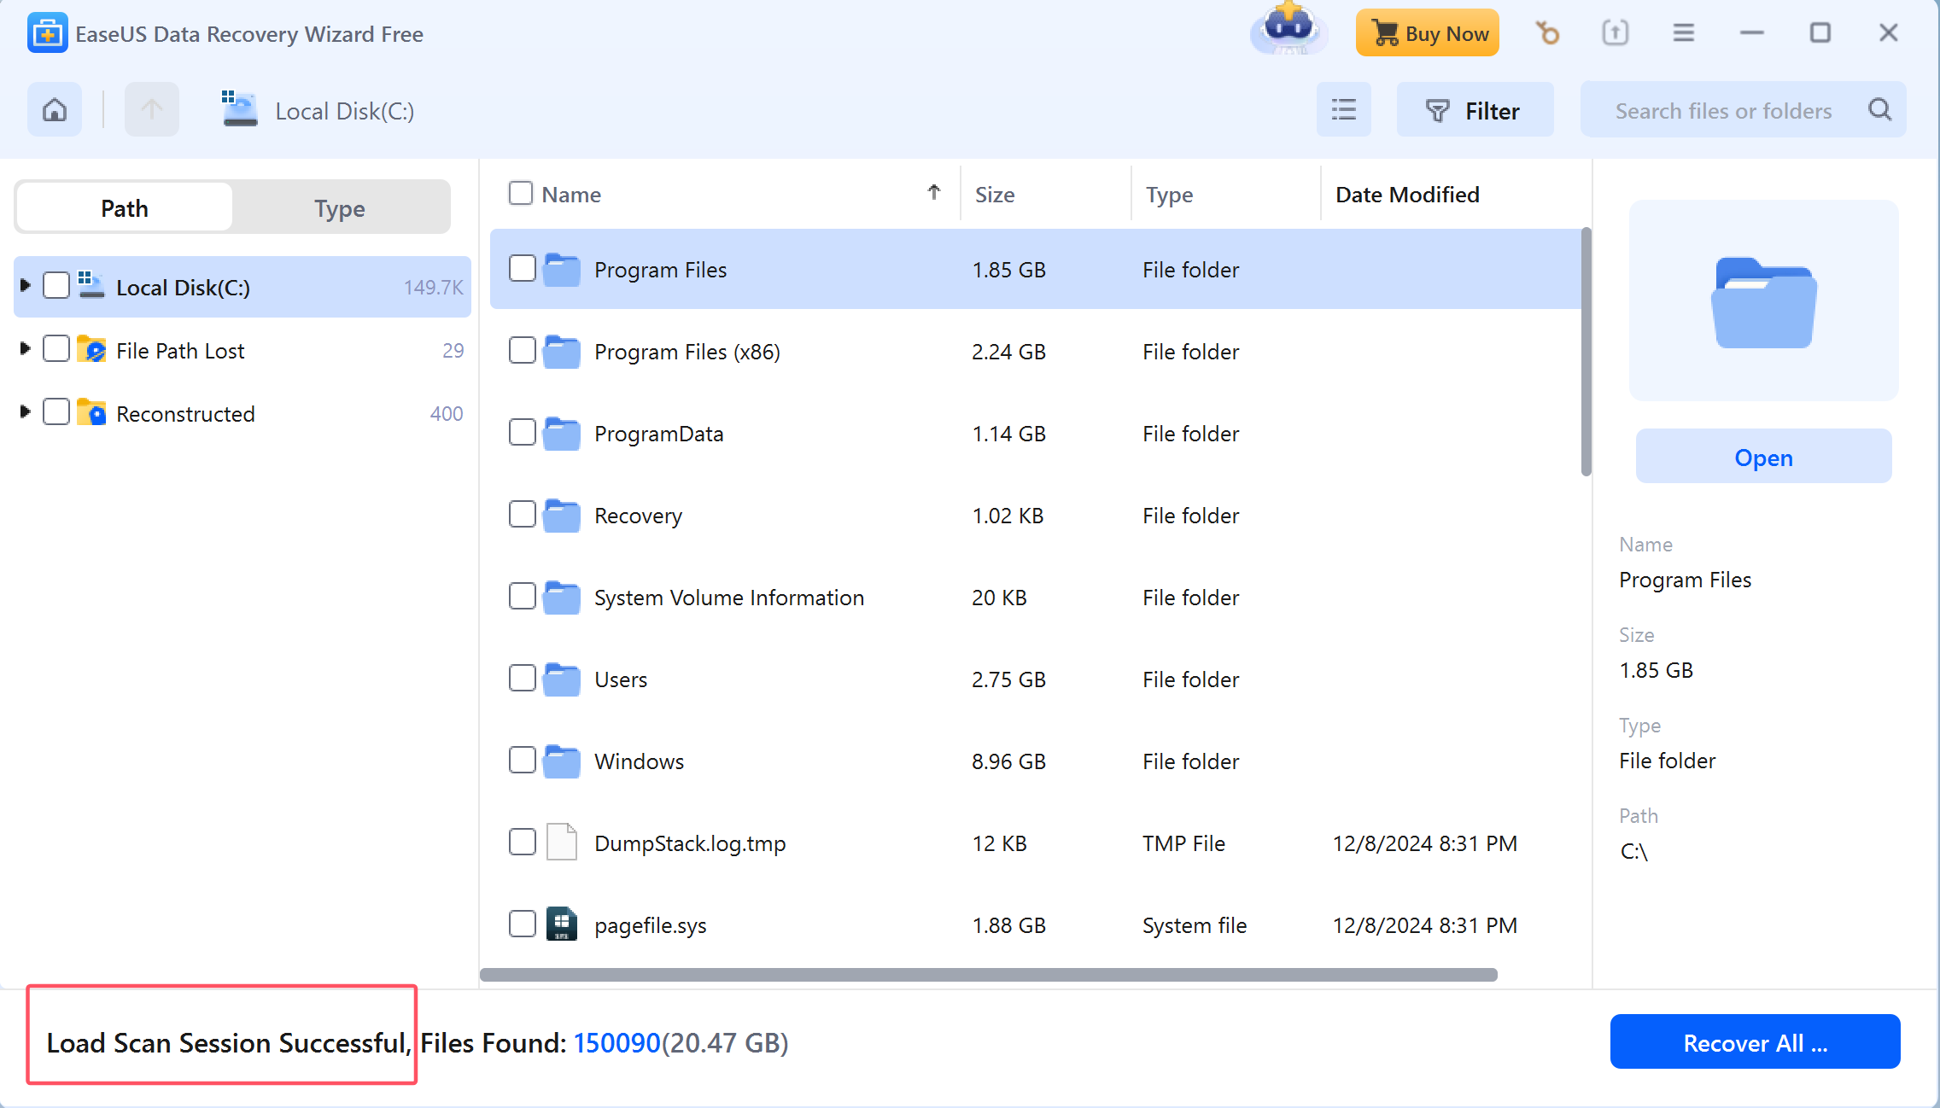Expand the Reconstructed tree node
The width and height of the screenshot is (1940, 1108).
(25, 412)
